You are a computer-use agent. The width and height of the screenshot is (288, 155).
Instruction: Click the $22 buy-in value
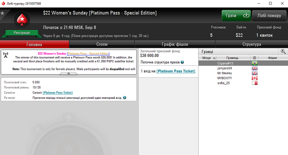(239, 35)
